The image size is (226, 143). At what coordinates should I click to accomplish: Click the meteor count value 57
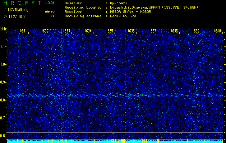pos(52,16)
